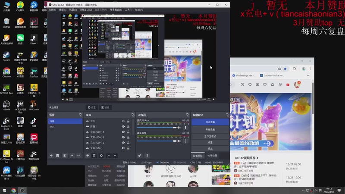The width and height of the screenshot is (345, 194).
Task: Hide the 文本 (GDI+) 2 source
Action: (x=123, y=143)
